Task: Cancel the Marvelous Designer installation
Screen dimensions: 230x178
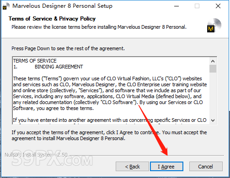Action: click(206, 167)
